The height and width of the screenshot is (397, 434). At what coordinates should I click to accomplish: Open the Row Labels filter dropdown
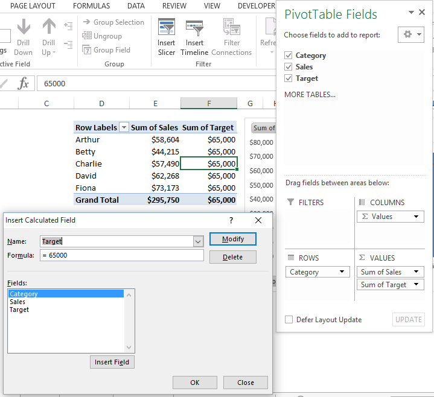124,127
